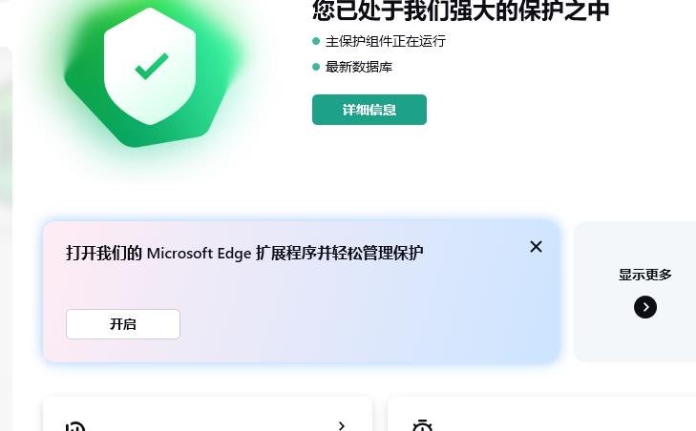696x431 pixels.
Task: Open the 详细信息 details button
Action: 369,110
